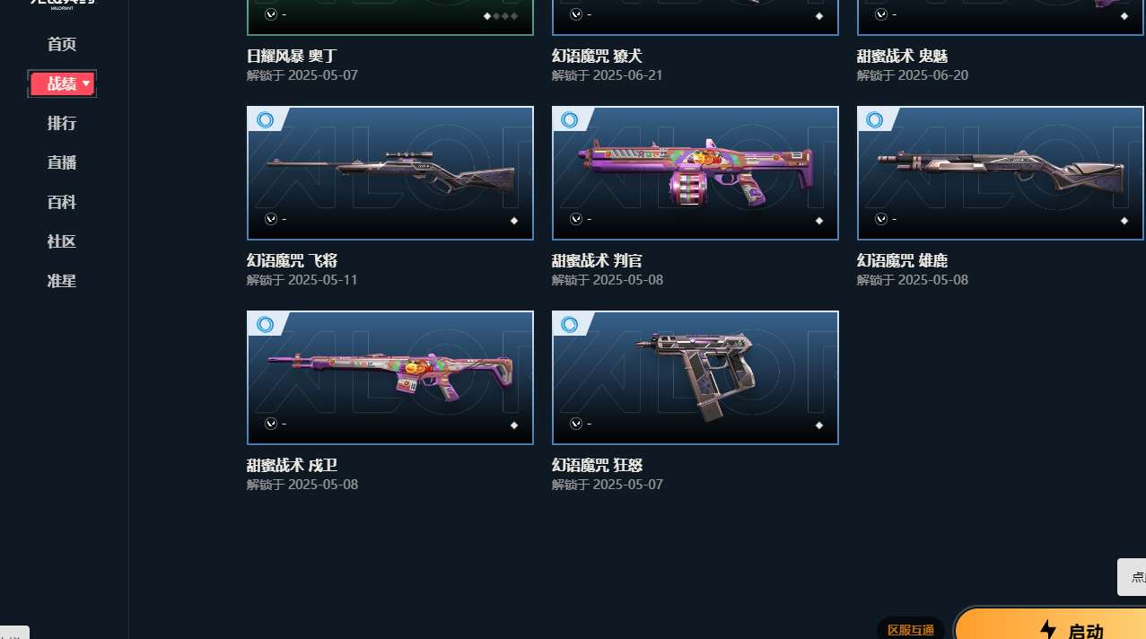Click the 启动 launch button
The image size is (1146, 639).
point(1050,624)
